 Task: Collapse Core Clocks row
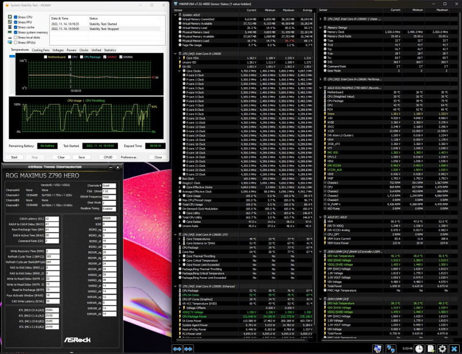180,71
